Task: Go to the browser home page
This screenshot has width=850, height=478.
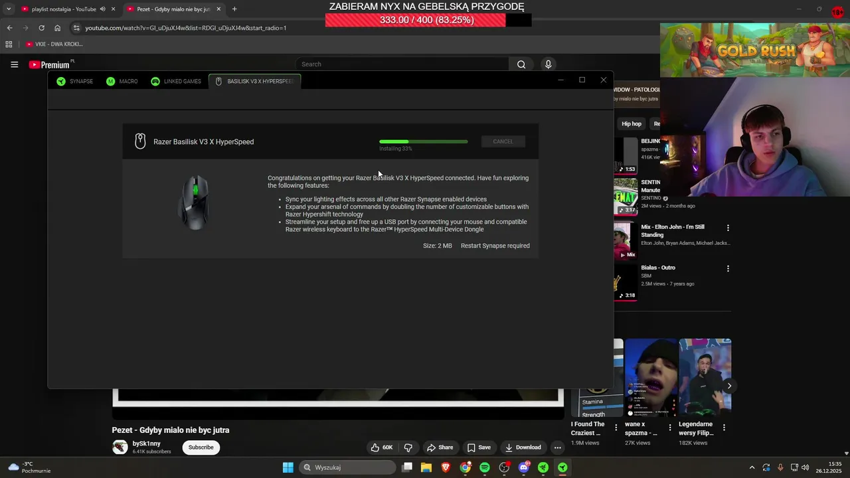Action: [57, 28]
